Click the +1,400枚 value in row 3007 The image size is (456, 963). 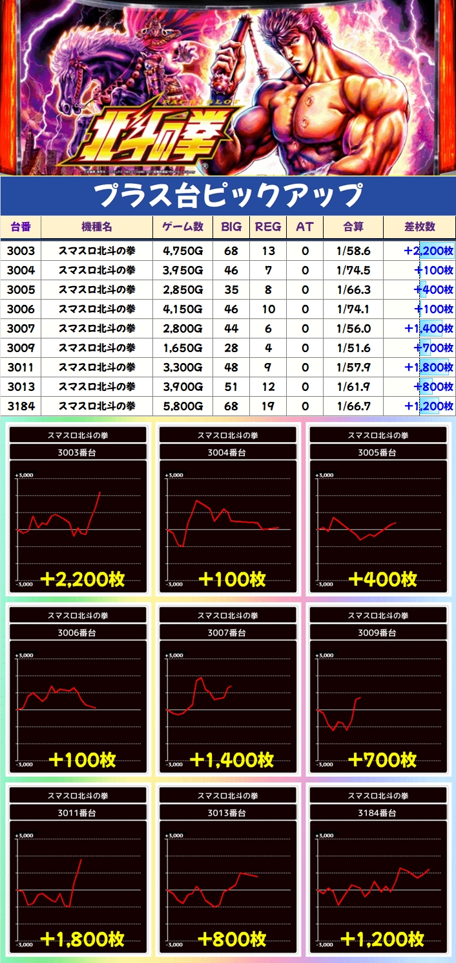click(x=428, y=329)
